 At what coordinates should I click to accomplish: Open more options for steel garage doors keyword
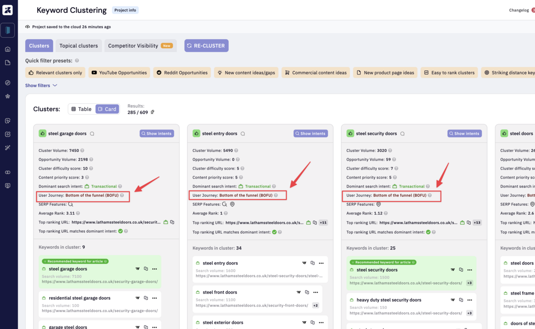pos(155,269)
